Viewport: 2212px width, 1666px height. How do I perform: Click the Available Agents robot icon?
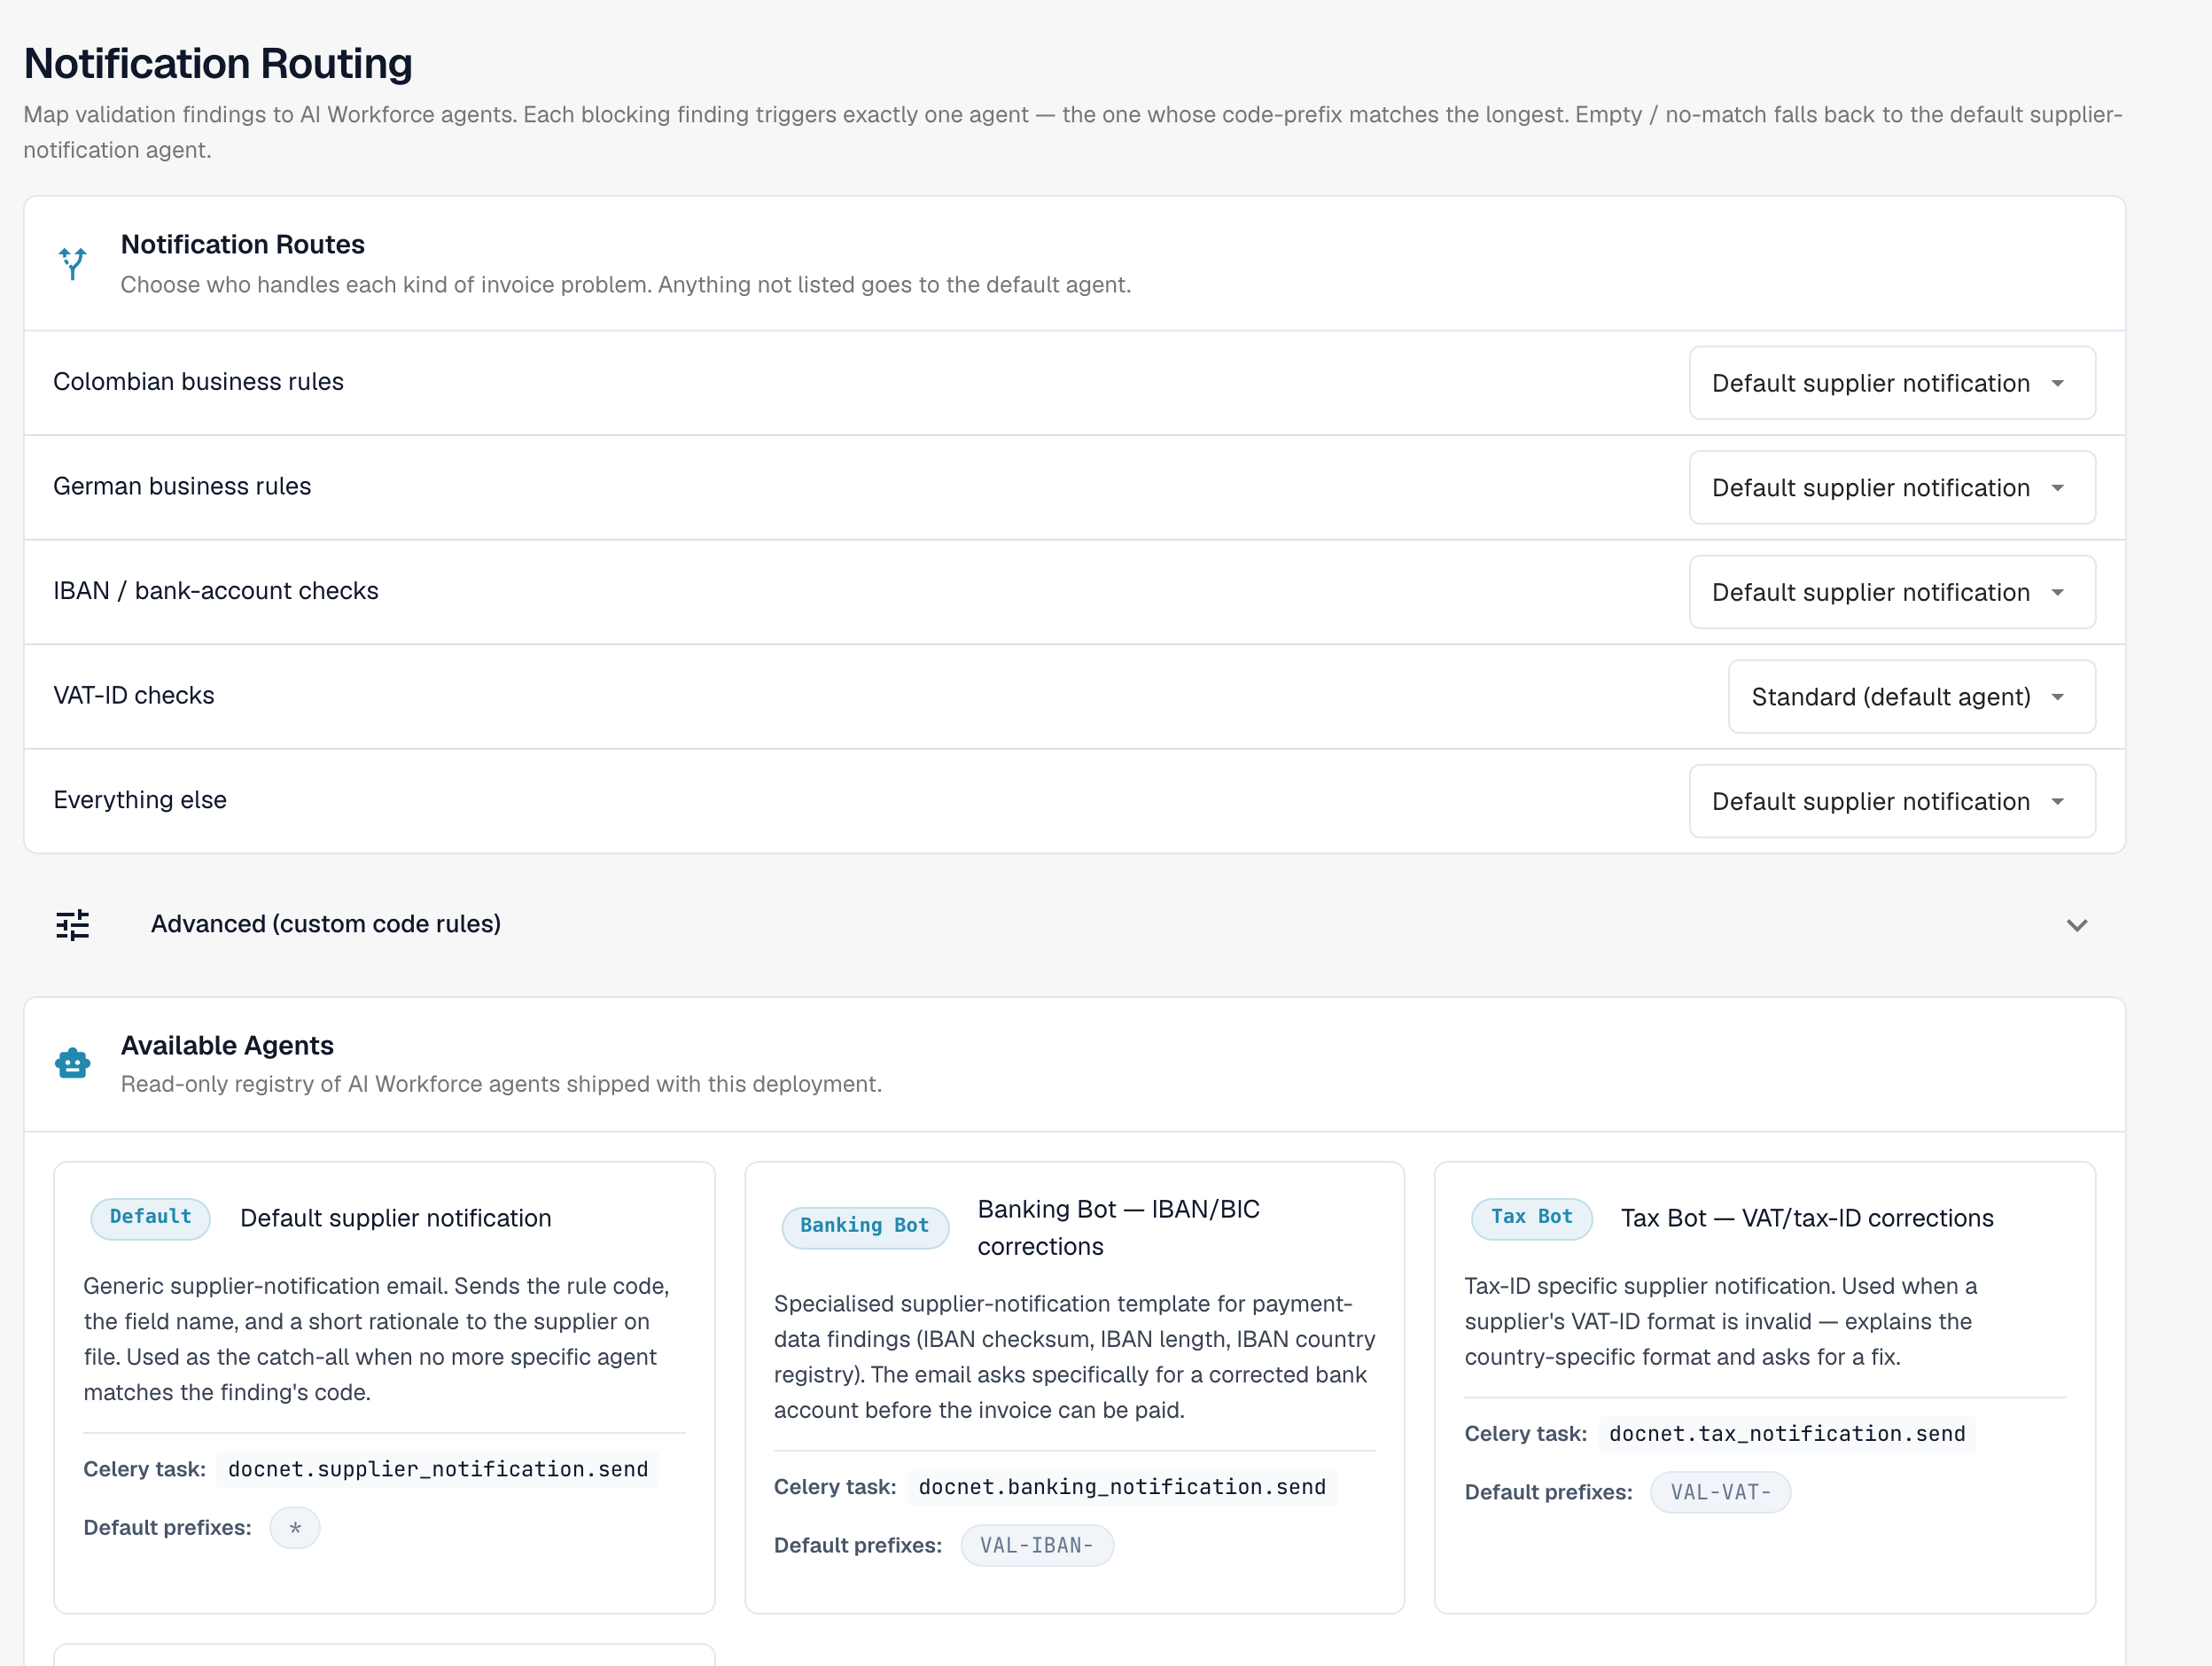[72, 1063]
